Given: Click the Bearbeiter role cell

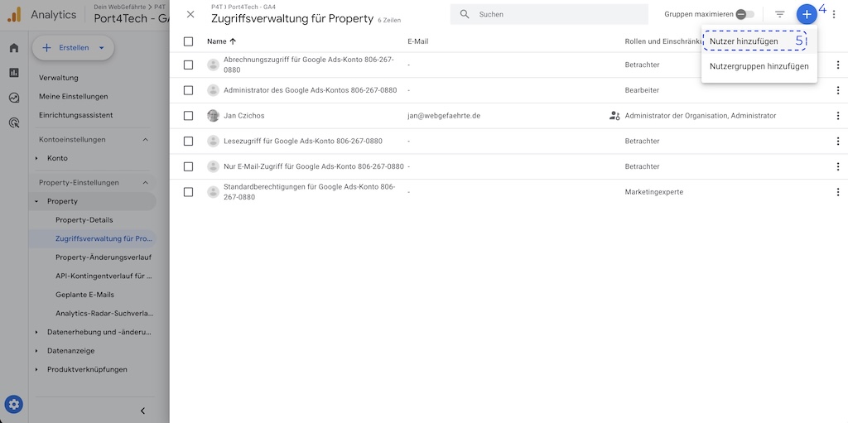Looking at the screenshot, I should tap(642, 90).
